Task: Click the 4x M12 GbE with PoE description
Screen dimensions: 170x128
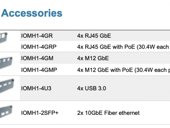Action: click(x=124, y=70)
